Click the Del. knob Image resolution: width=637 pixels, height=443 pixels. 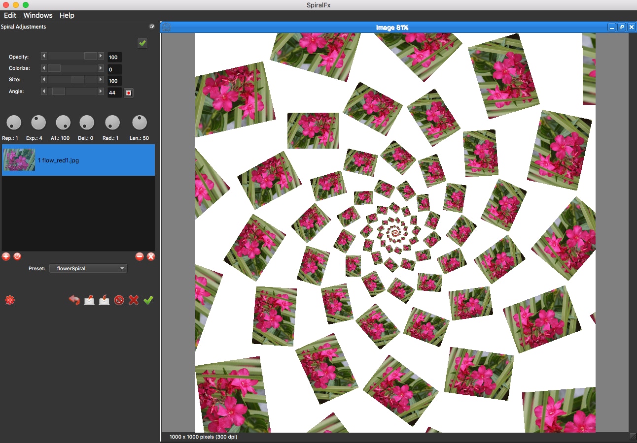[87, 123]
